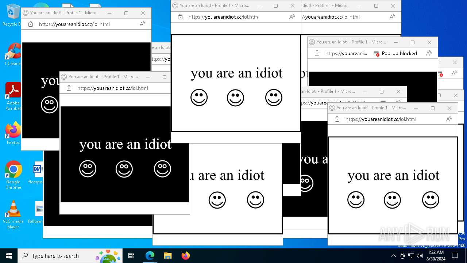Viewport: 467px width, 263px height.
Task: Open Task View on the taskbar
Action: click(131, 256)
